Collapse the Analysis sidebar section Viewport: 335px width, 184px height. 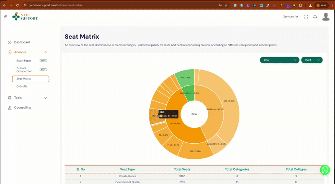[45, 52]
